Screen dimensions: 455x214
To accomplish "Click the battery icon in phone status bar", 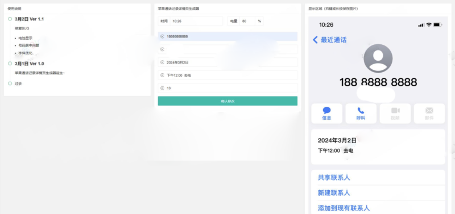I will tap(437, 25).
